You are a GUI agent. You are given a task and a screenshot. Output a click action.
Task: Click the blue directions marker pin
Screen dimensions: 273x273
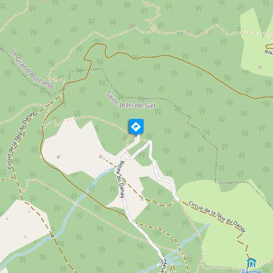click(136, 127)
